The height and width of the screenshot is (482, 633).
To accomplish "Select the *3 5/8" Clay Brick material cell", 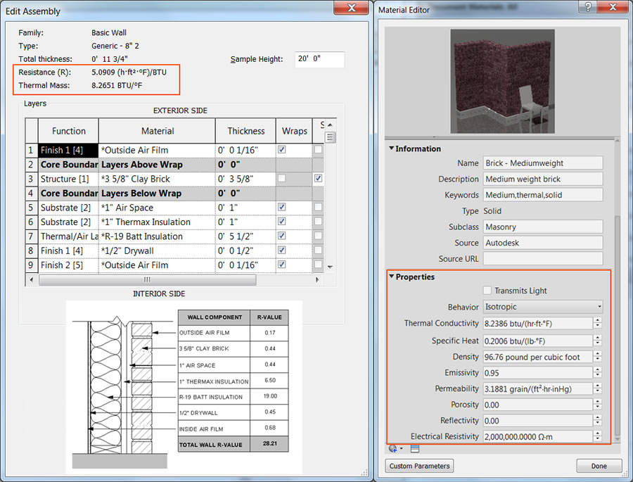I will pos(157,179).
